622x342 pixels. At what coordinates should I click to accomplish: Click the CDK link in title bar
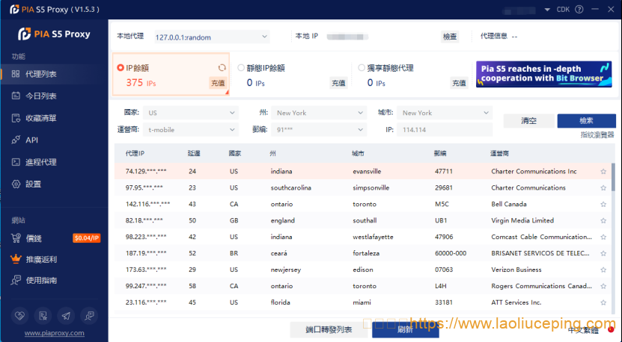563,10
